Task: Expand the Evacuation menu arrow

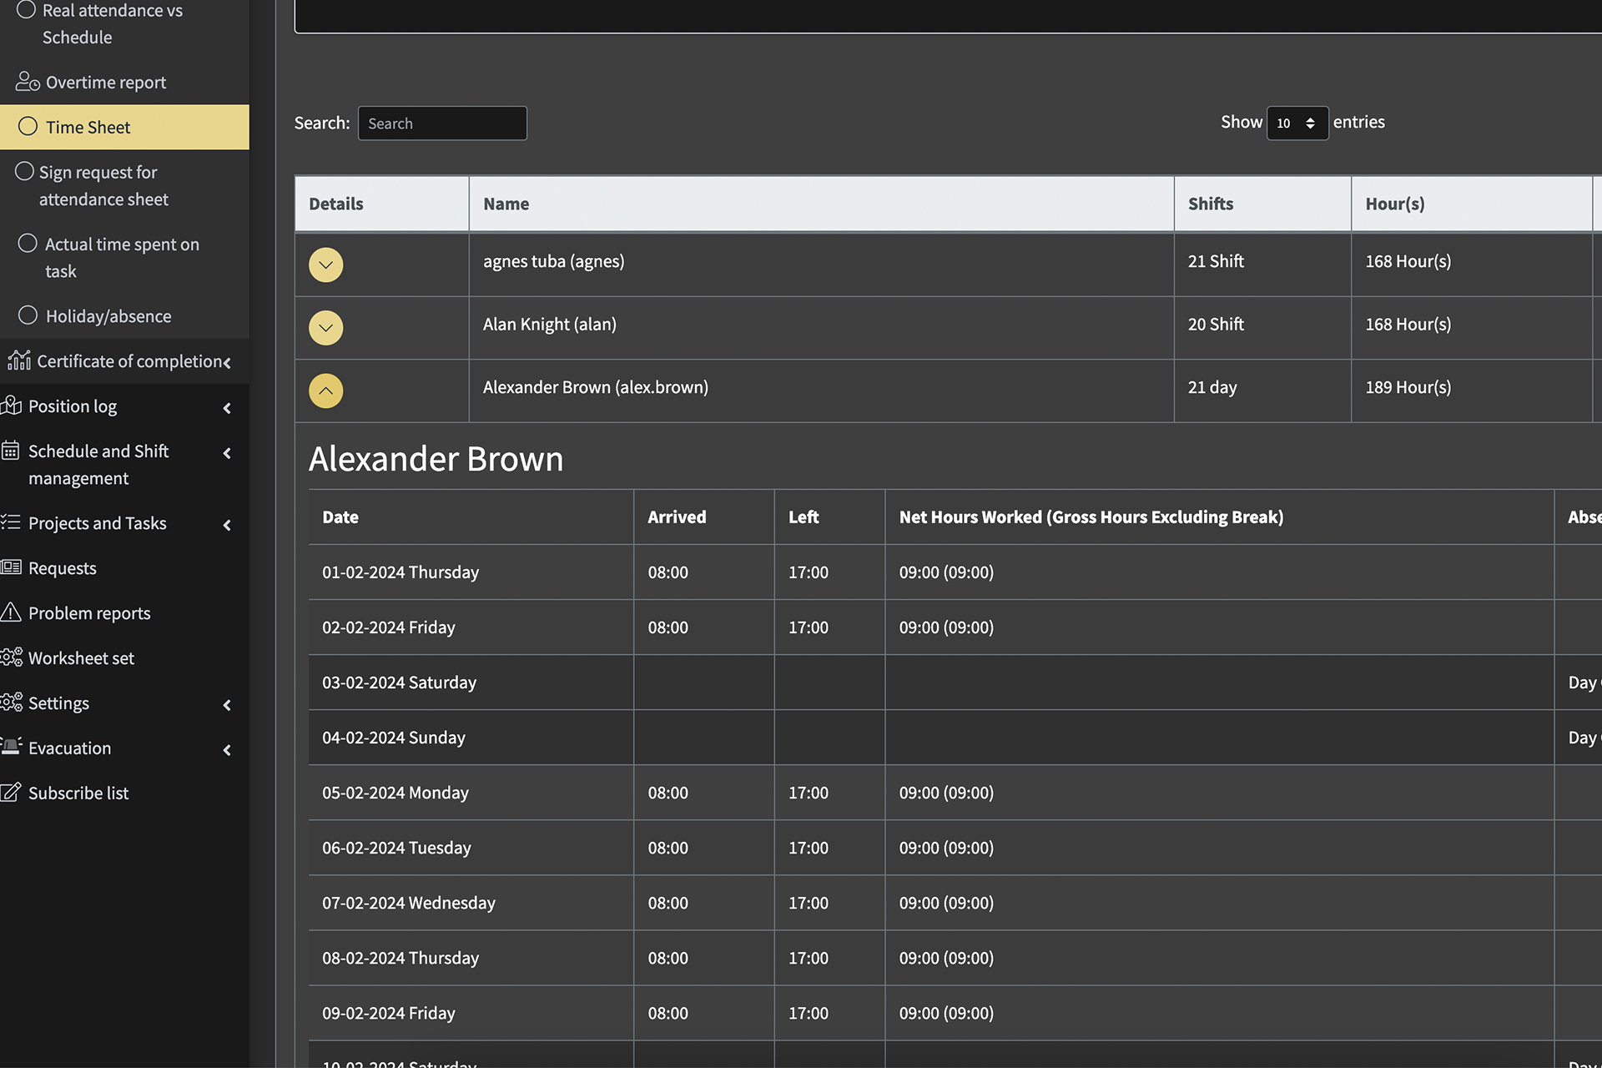Action: coord(227,749)
